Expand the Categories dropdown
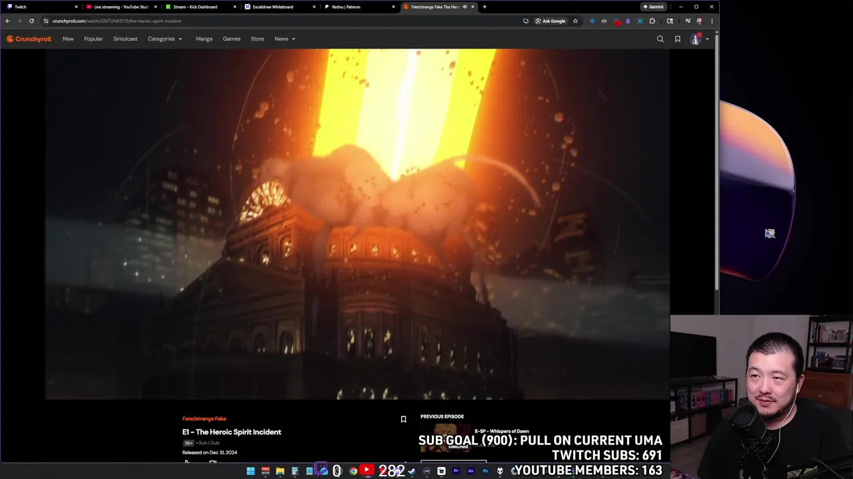This screenshot has width=853, height=479. tap(165, 39)
